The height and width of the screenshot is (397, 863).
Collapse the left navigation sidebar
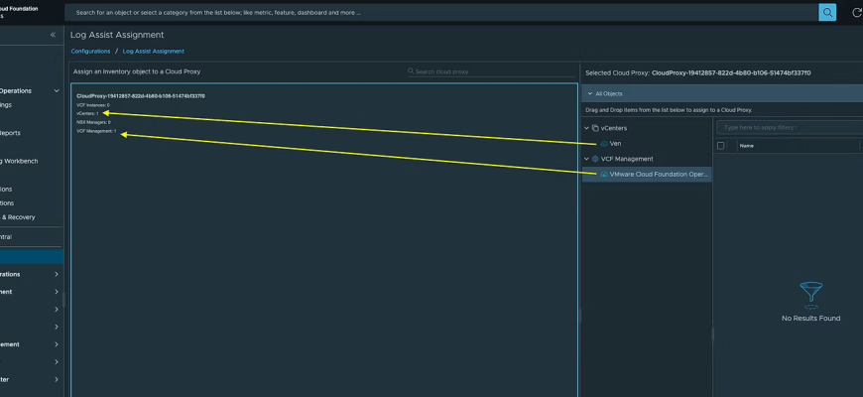coord(54,35)
